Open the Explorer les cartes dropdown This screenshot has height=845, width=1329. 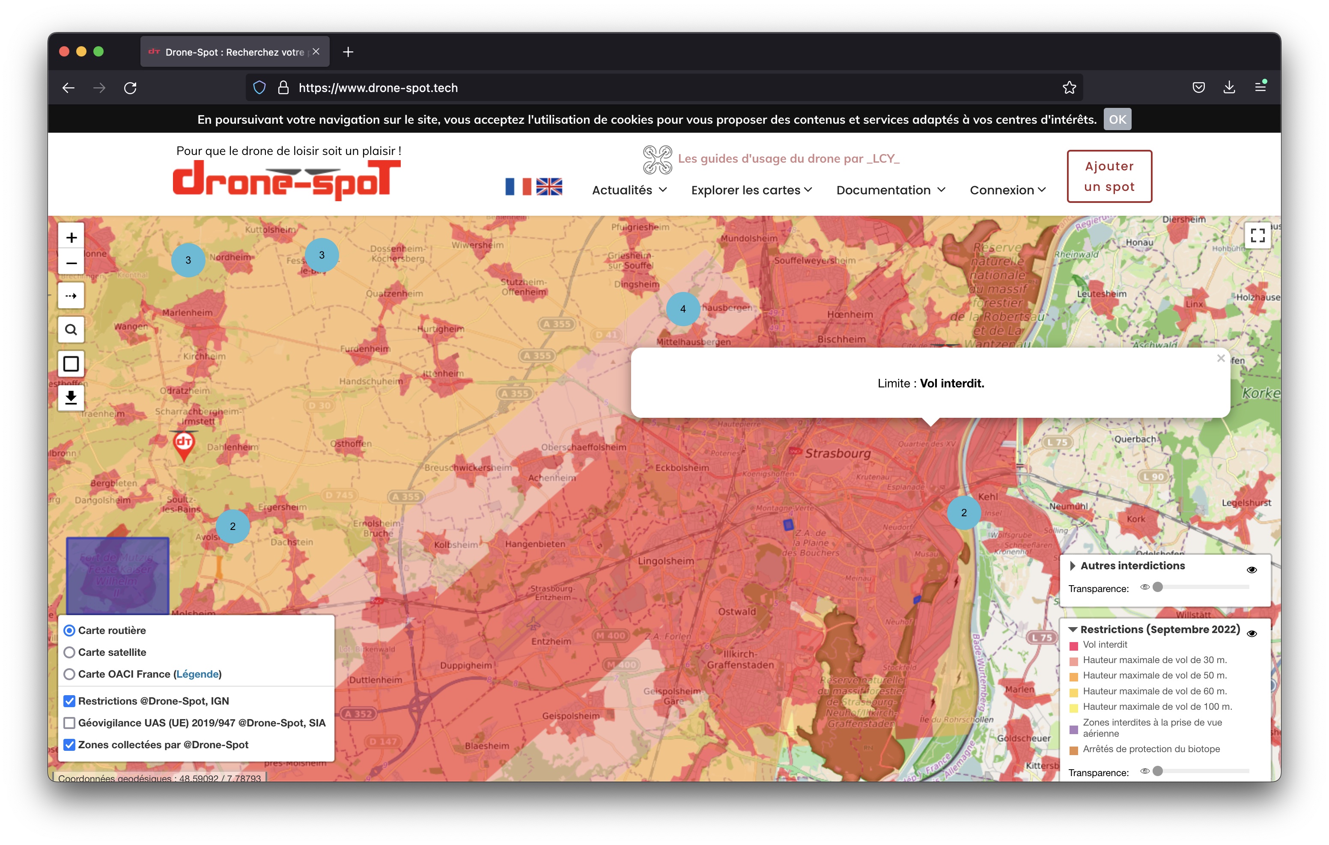pos(751,190)
